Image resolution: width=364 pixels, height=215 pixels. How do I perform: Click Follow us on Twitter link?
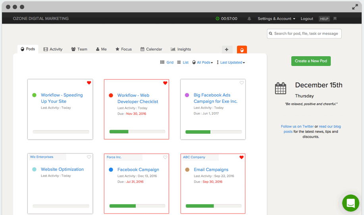click(297, 127)
